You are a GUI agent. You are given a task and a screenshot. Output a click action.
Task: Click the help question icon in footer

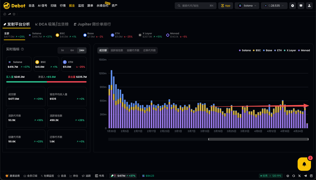(x=311, y=176)
